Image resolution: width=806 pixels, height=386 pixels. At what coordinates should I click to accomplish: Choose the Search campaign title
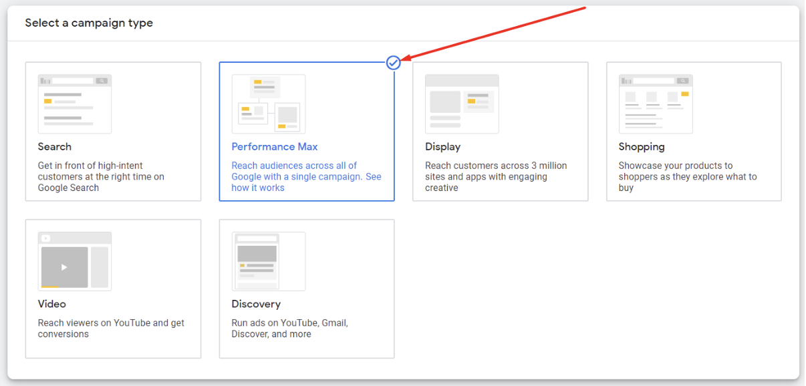coord(55,147)
